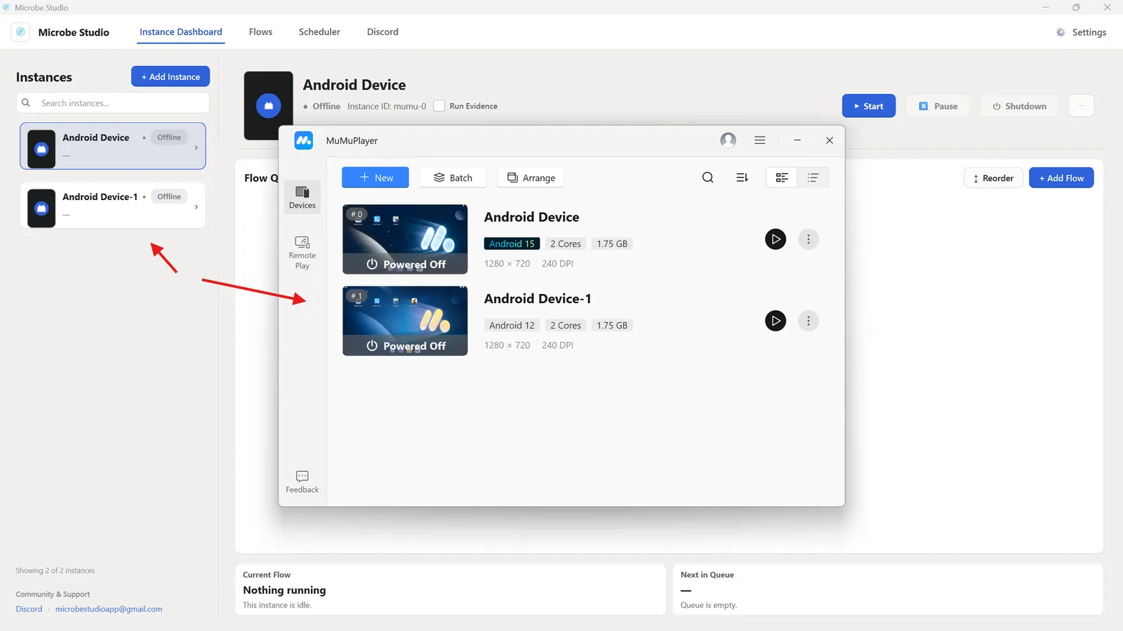Click the MuMuPlayer sort order icon
1123x631 pixels.
click(742, 178)
